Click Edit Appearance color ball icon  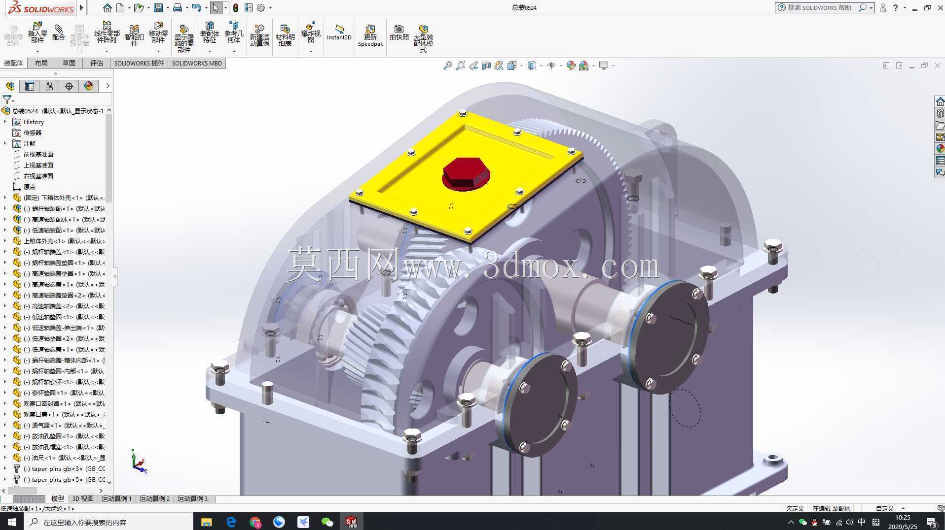pos(571,66)
